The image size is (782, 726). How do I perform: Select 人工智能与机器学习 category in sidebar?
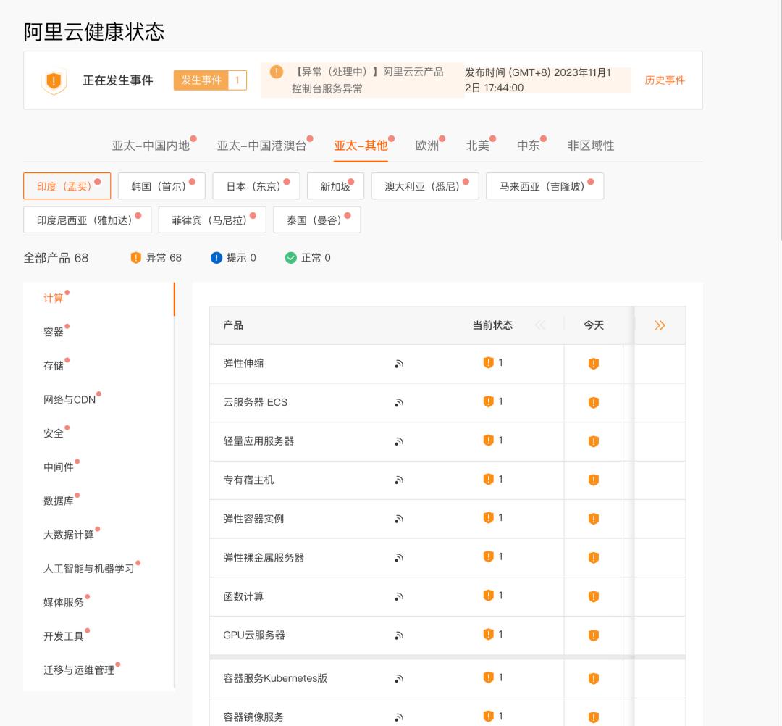89,569
